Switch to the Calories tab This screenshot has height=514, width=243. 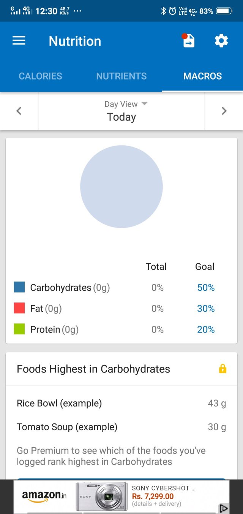tap(40, 76)
